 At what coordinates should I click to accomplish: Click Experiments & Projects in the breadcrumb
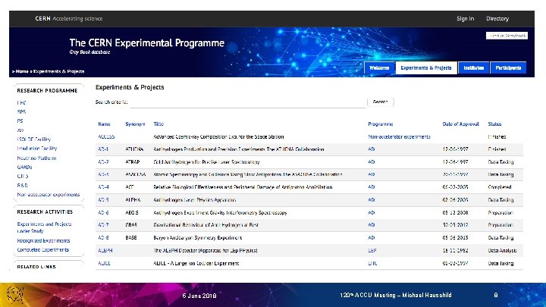pyautogui.click(x=59, y=71)
